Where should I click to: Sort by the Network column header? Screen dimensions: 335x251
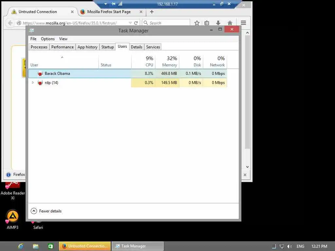pyautogui.click(x=215, y=61)
